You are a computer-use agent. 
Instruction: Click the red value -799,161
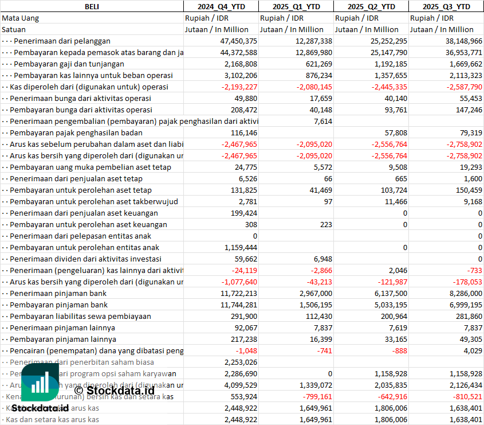314,396
